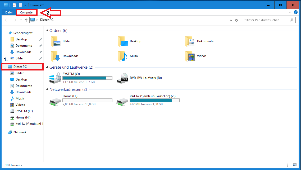The image size is (301, 170).
Task: Switch to large icons view in status bar
Action: click(295, 165)
